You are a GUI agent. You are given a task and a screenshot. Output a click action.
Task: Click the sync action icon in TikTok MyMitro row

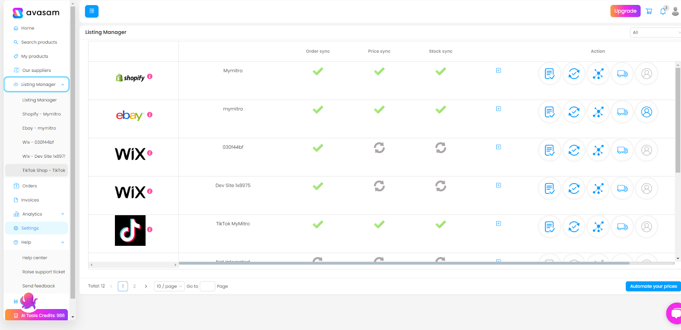click(574, 227)
